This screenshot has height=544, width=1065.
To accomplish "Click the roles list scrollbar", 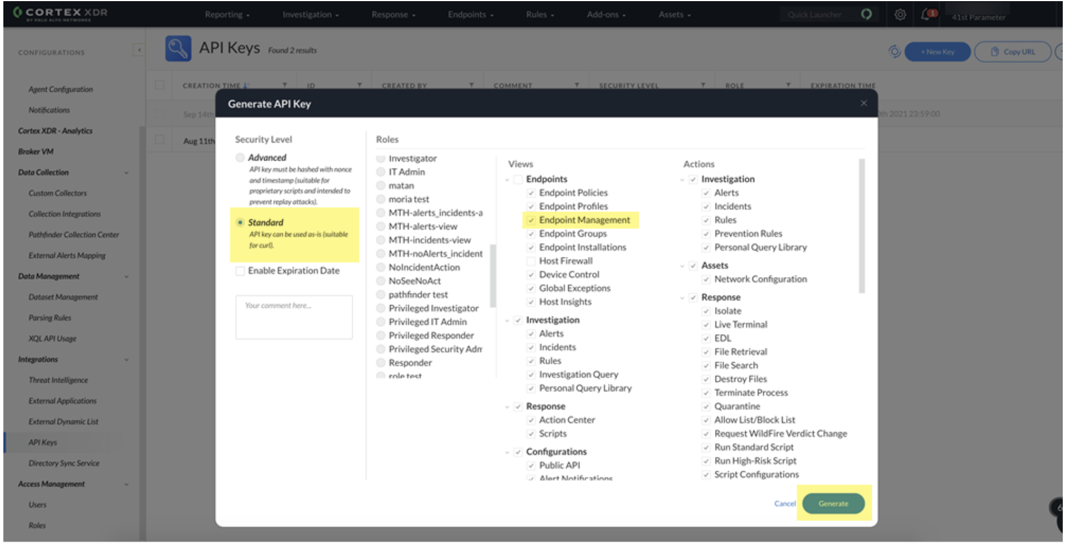I will (x=493, y=276).
